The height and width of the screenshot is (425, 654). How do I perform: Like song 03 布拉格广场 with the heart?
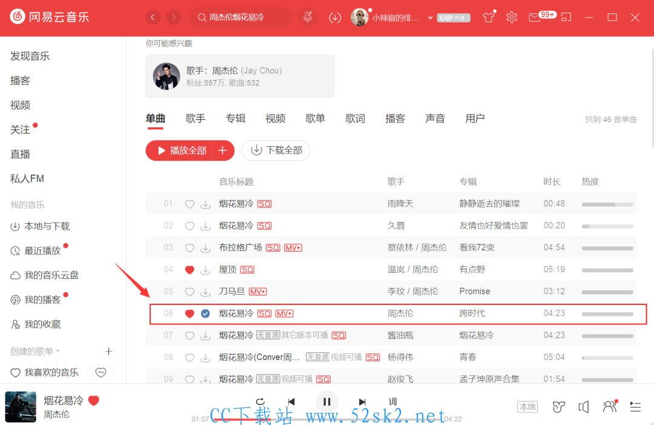pos(190,248)
